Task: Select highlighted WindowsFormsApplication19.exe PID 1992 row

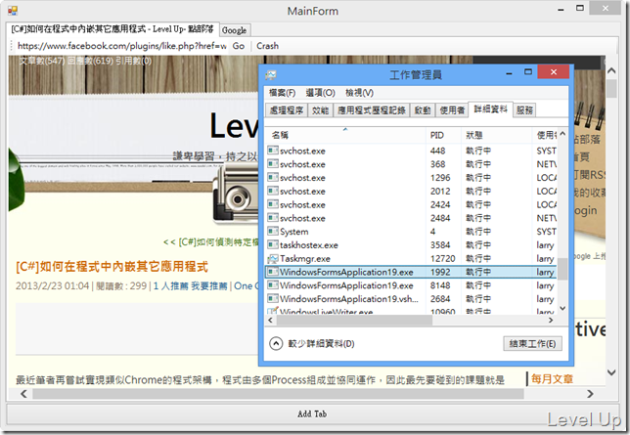Action: tap(411, 272)
